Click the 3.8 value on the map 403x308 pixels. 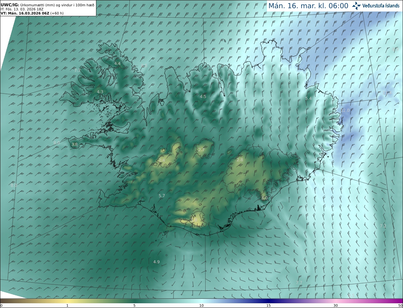point(75,144)
